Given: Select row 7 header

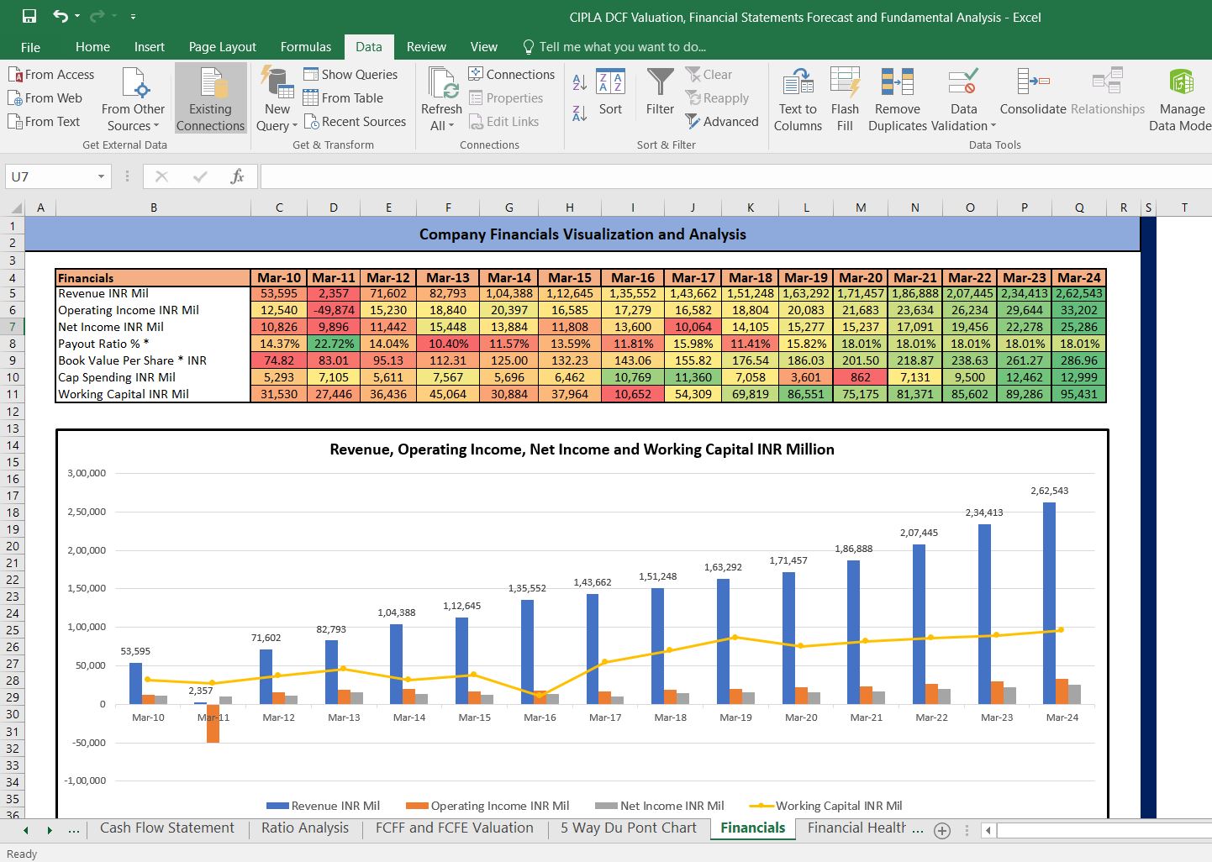Looking at the screenshot, I should tap(13, 327).
